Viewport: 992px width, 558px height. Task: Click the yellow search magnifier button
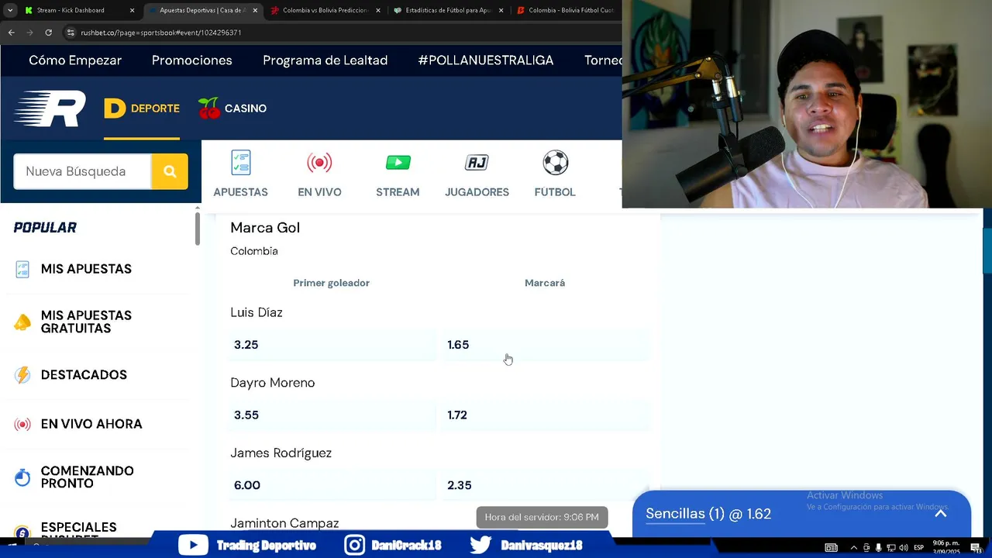(170, 171)
